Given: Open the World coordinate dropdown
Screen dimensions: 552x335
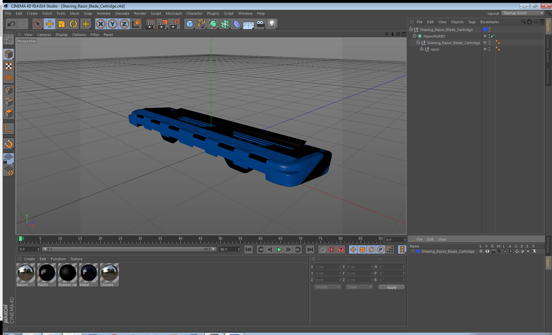Looking at the screenshot, I should [328, 287].
